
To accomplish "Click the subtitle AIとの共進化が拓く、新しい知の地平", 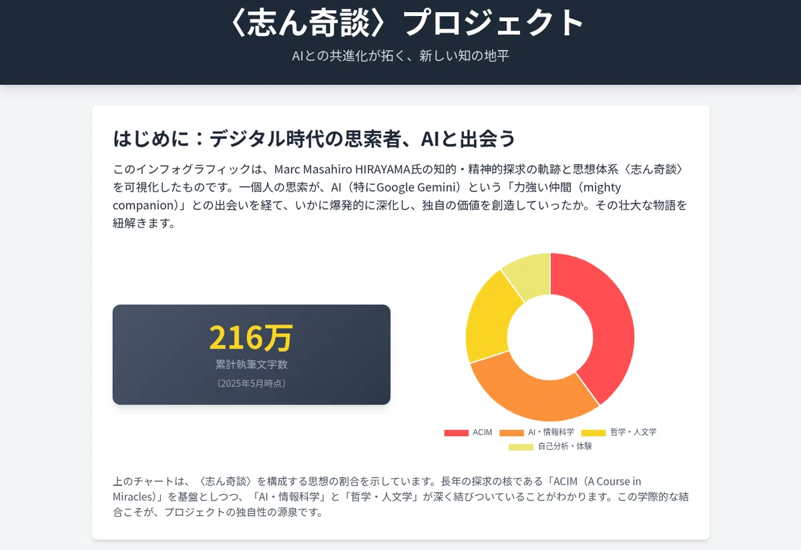I will coord(400,56).
